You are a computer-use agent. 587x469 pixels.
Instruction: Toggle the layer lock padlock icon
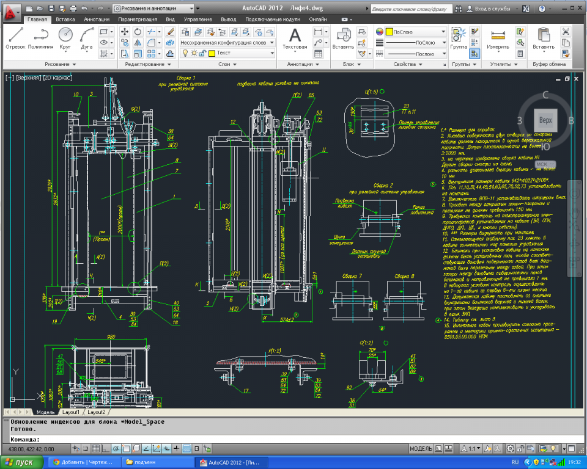(x=202, y=53)
